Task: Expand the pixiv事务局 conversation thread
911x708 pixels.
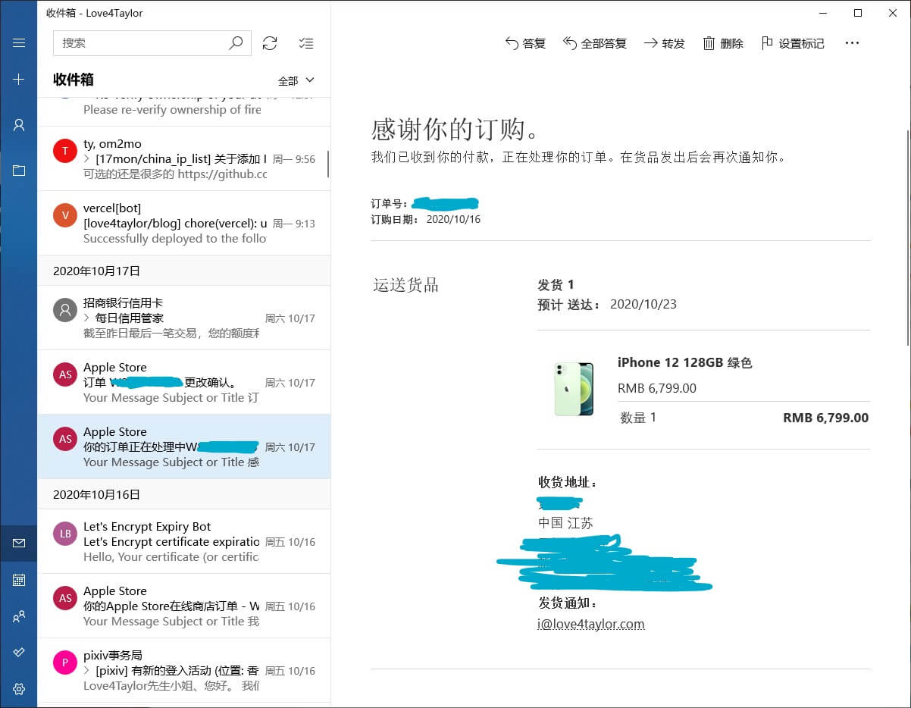Action: (x=87, y=671)
